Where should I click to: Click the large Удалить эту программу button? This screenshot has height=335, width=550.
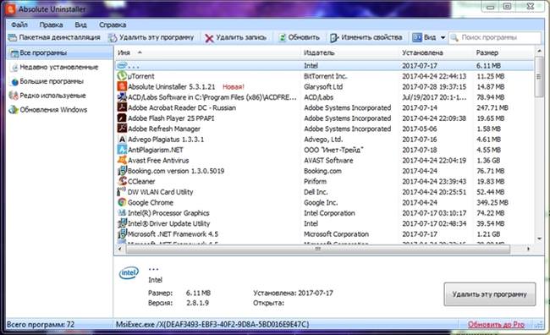490,294
